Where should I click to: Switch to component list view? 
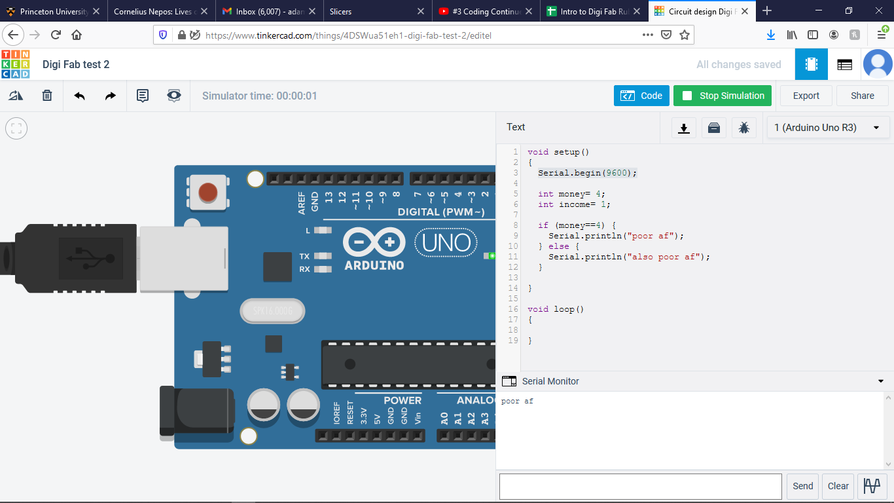tap(844, 64)
